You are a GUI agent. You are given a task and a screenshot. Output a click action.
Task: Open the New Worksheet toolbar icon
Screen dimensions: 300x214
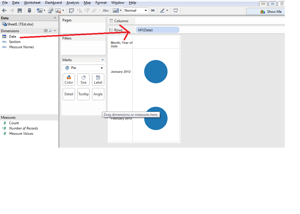pos(39,11)
